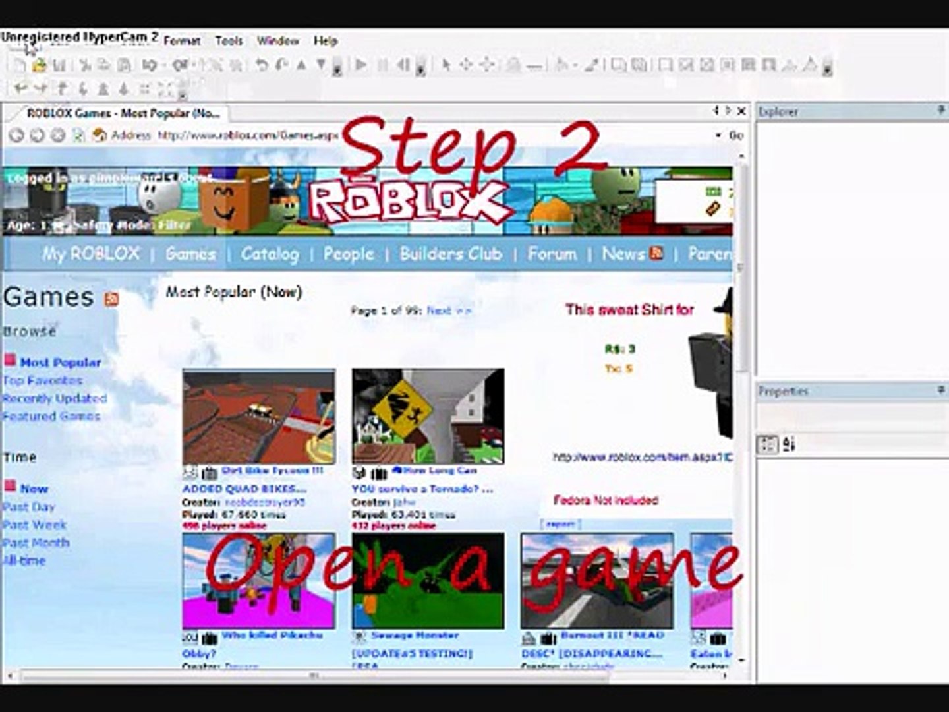The image size is (949, 712).
Task: Open the Window menu
Action: coord(277,41)
